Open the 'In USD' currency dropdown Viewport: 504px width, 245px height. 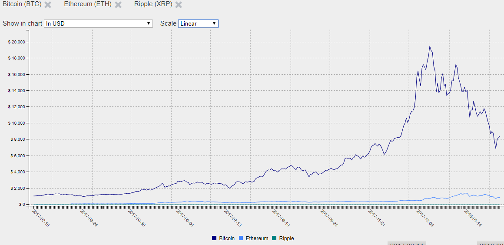pos(98,23)
